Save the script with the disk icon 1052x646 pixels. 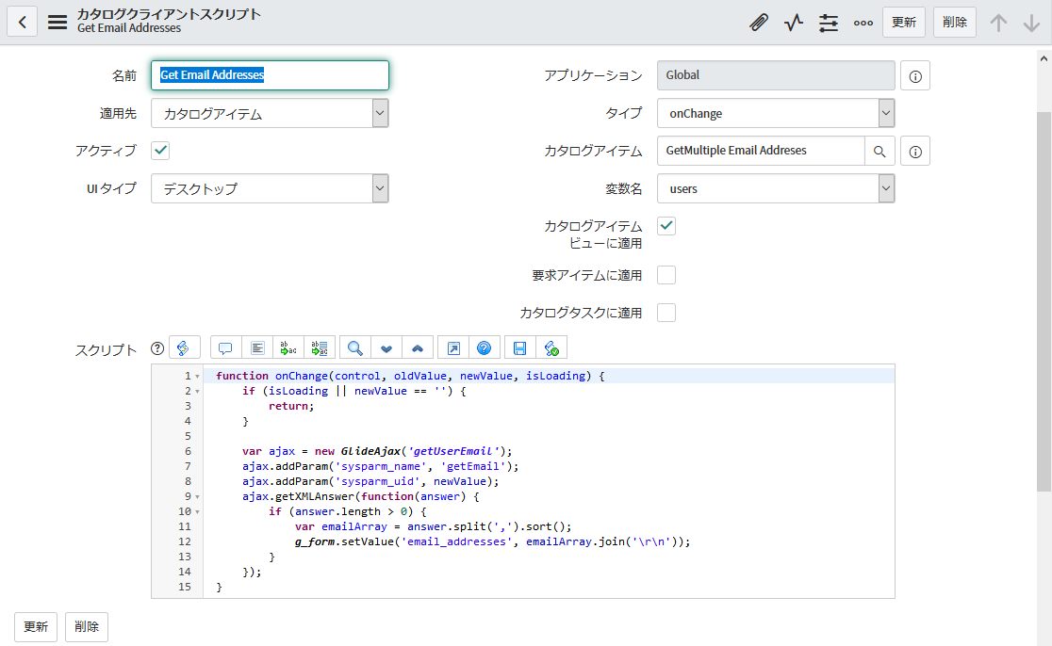(x=518, y=347)
